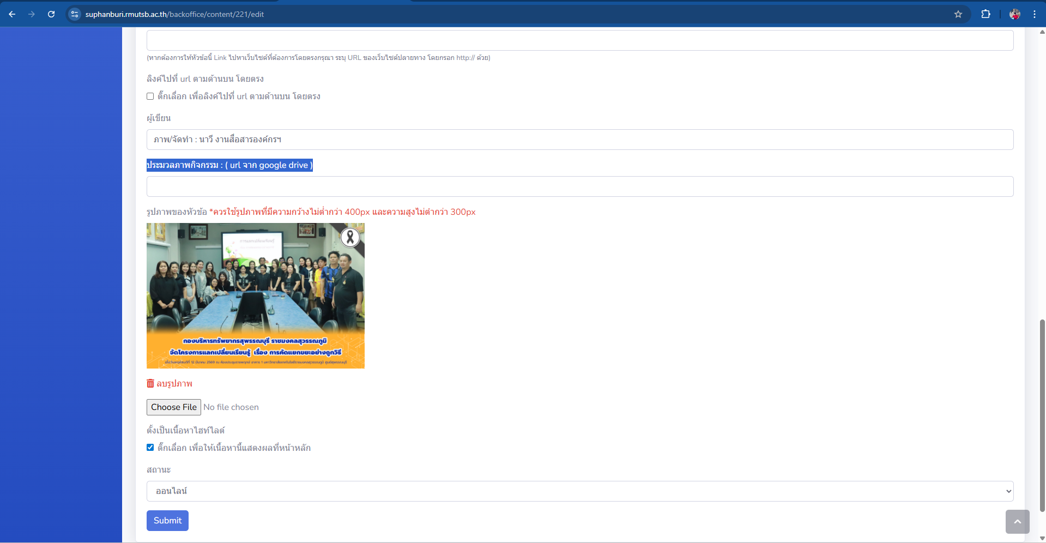This screenshot has width=1046, height=543.
Task: Click the author name input field
Action: (x=579, y=140)
